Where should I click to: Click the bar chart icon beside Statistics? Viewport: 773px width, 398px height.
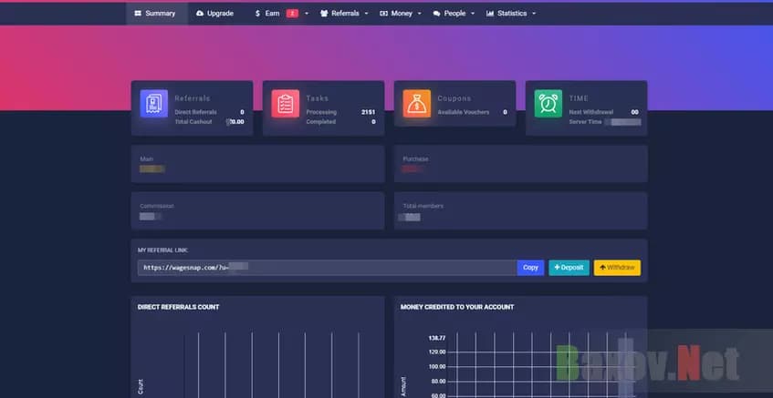coord(490,14)
